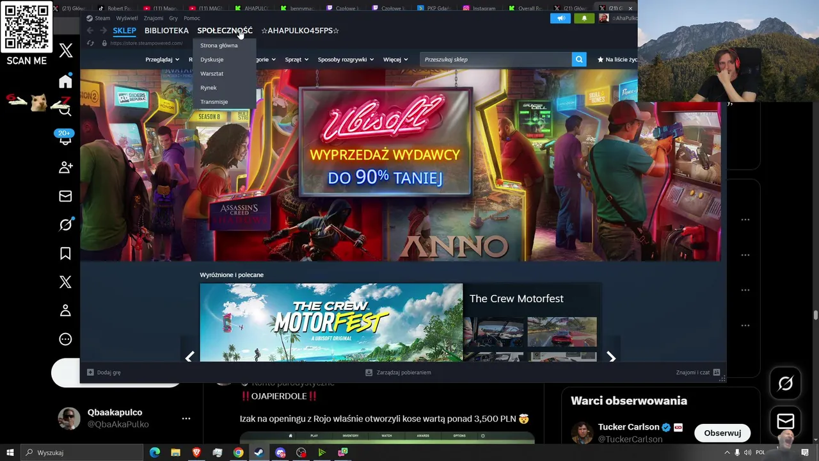Open X Messages envelope in sidebar
Screen dimensions: 819x461
[x=65, y=196]
